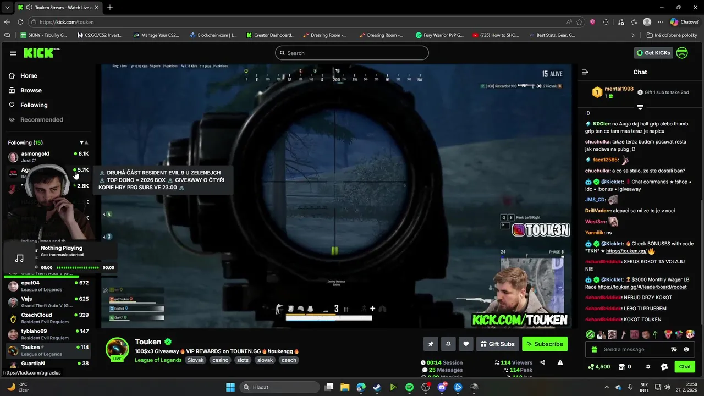Image resolution: width=704 pixels, height=396 pixels.
Task: Show hidden system tray icons chevron
Action: tap(607, 387)
